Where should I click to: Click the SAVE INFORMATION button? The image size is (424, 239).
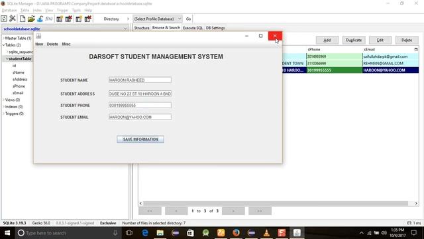point(140,139)
